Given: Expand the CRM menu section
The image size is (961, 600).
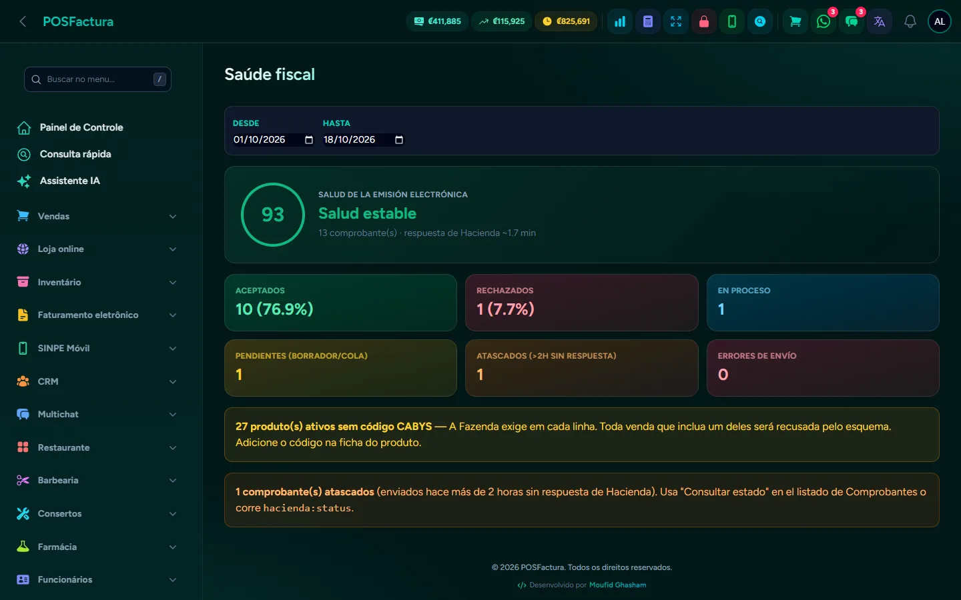Looking at the screenshot, I should click(x=97, y=381).
